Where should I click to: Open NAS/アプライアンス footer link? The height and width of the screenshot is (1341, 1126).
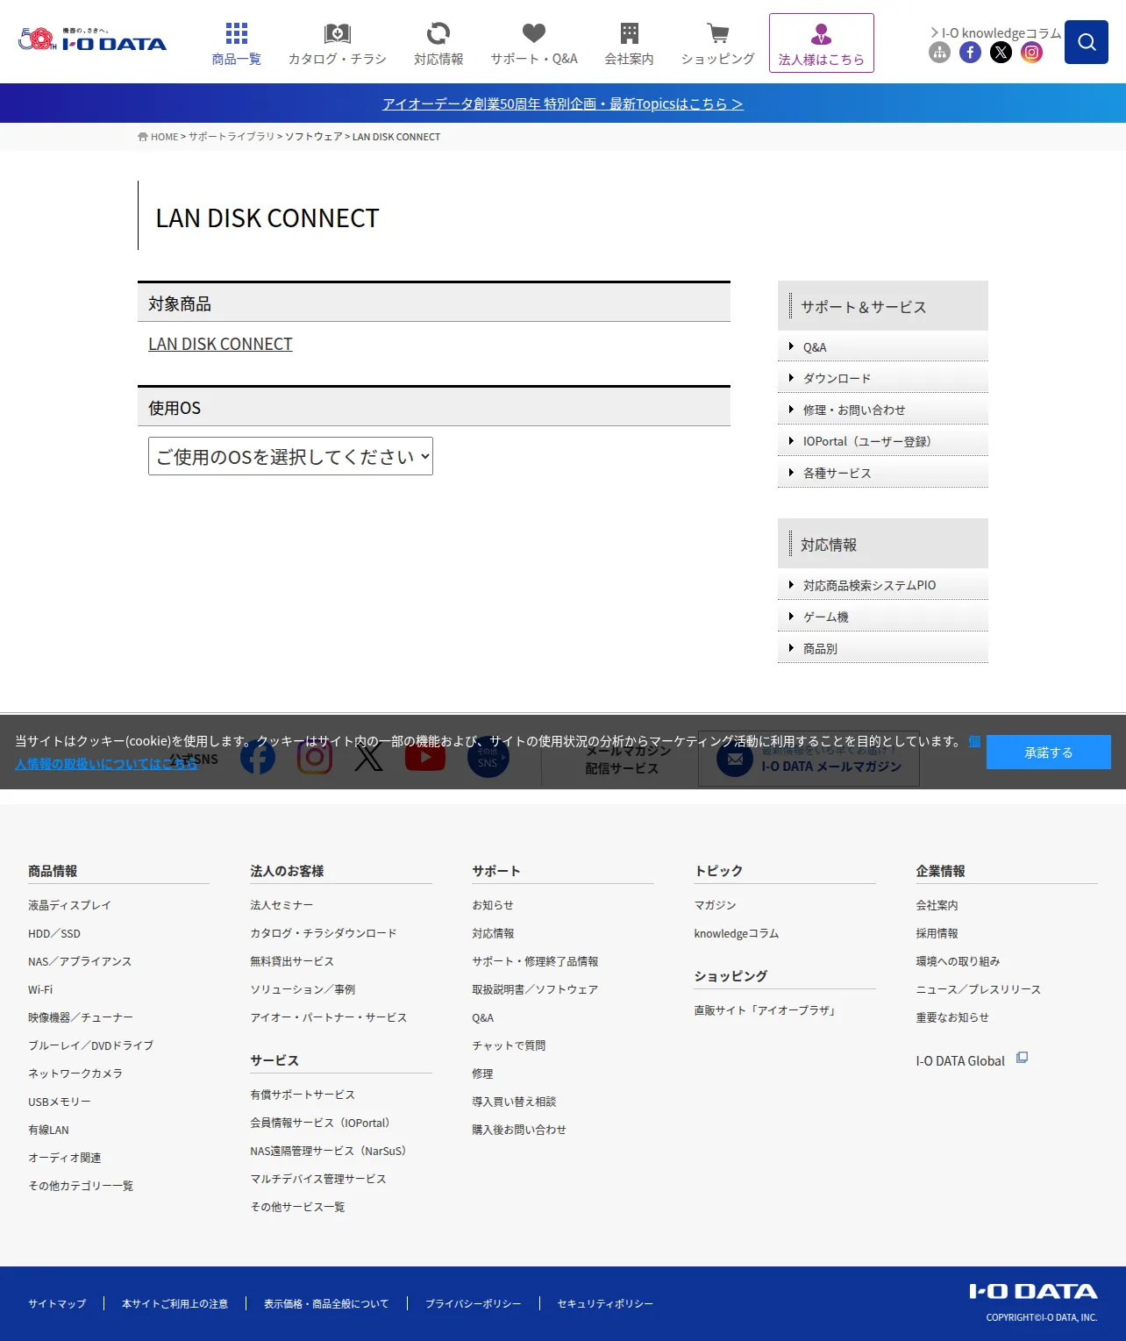[x=80, y=961]
